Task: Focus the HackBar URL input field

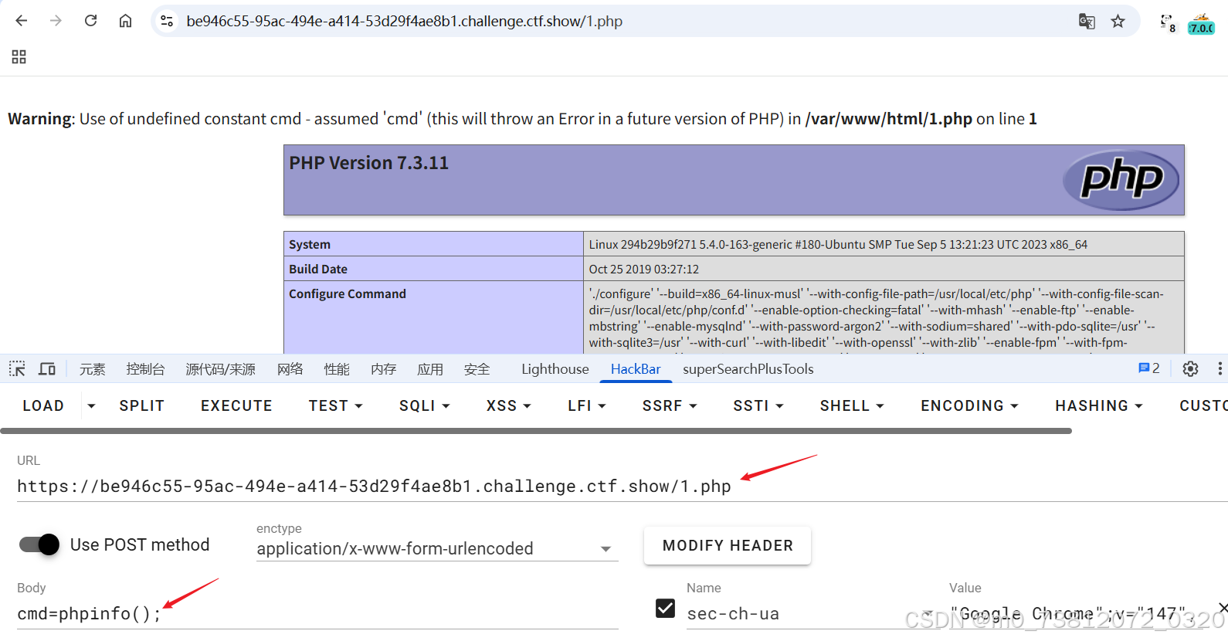Action: pyautogui.click(x=622, y=487)
